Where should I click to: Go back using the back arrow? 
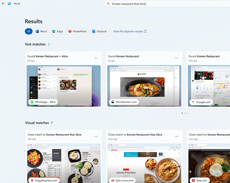point(3,4)
